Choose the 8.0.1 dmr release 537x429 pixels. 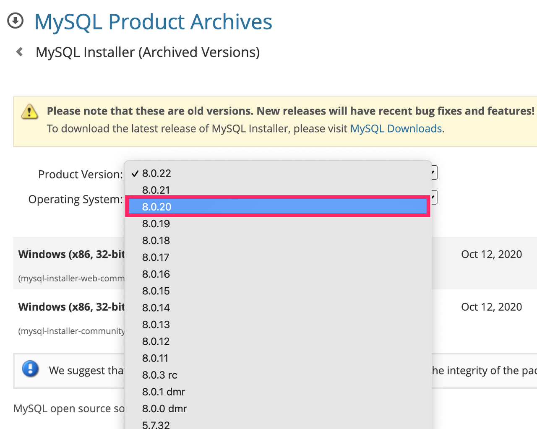pyautogui.click(x=164, y=392)
